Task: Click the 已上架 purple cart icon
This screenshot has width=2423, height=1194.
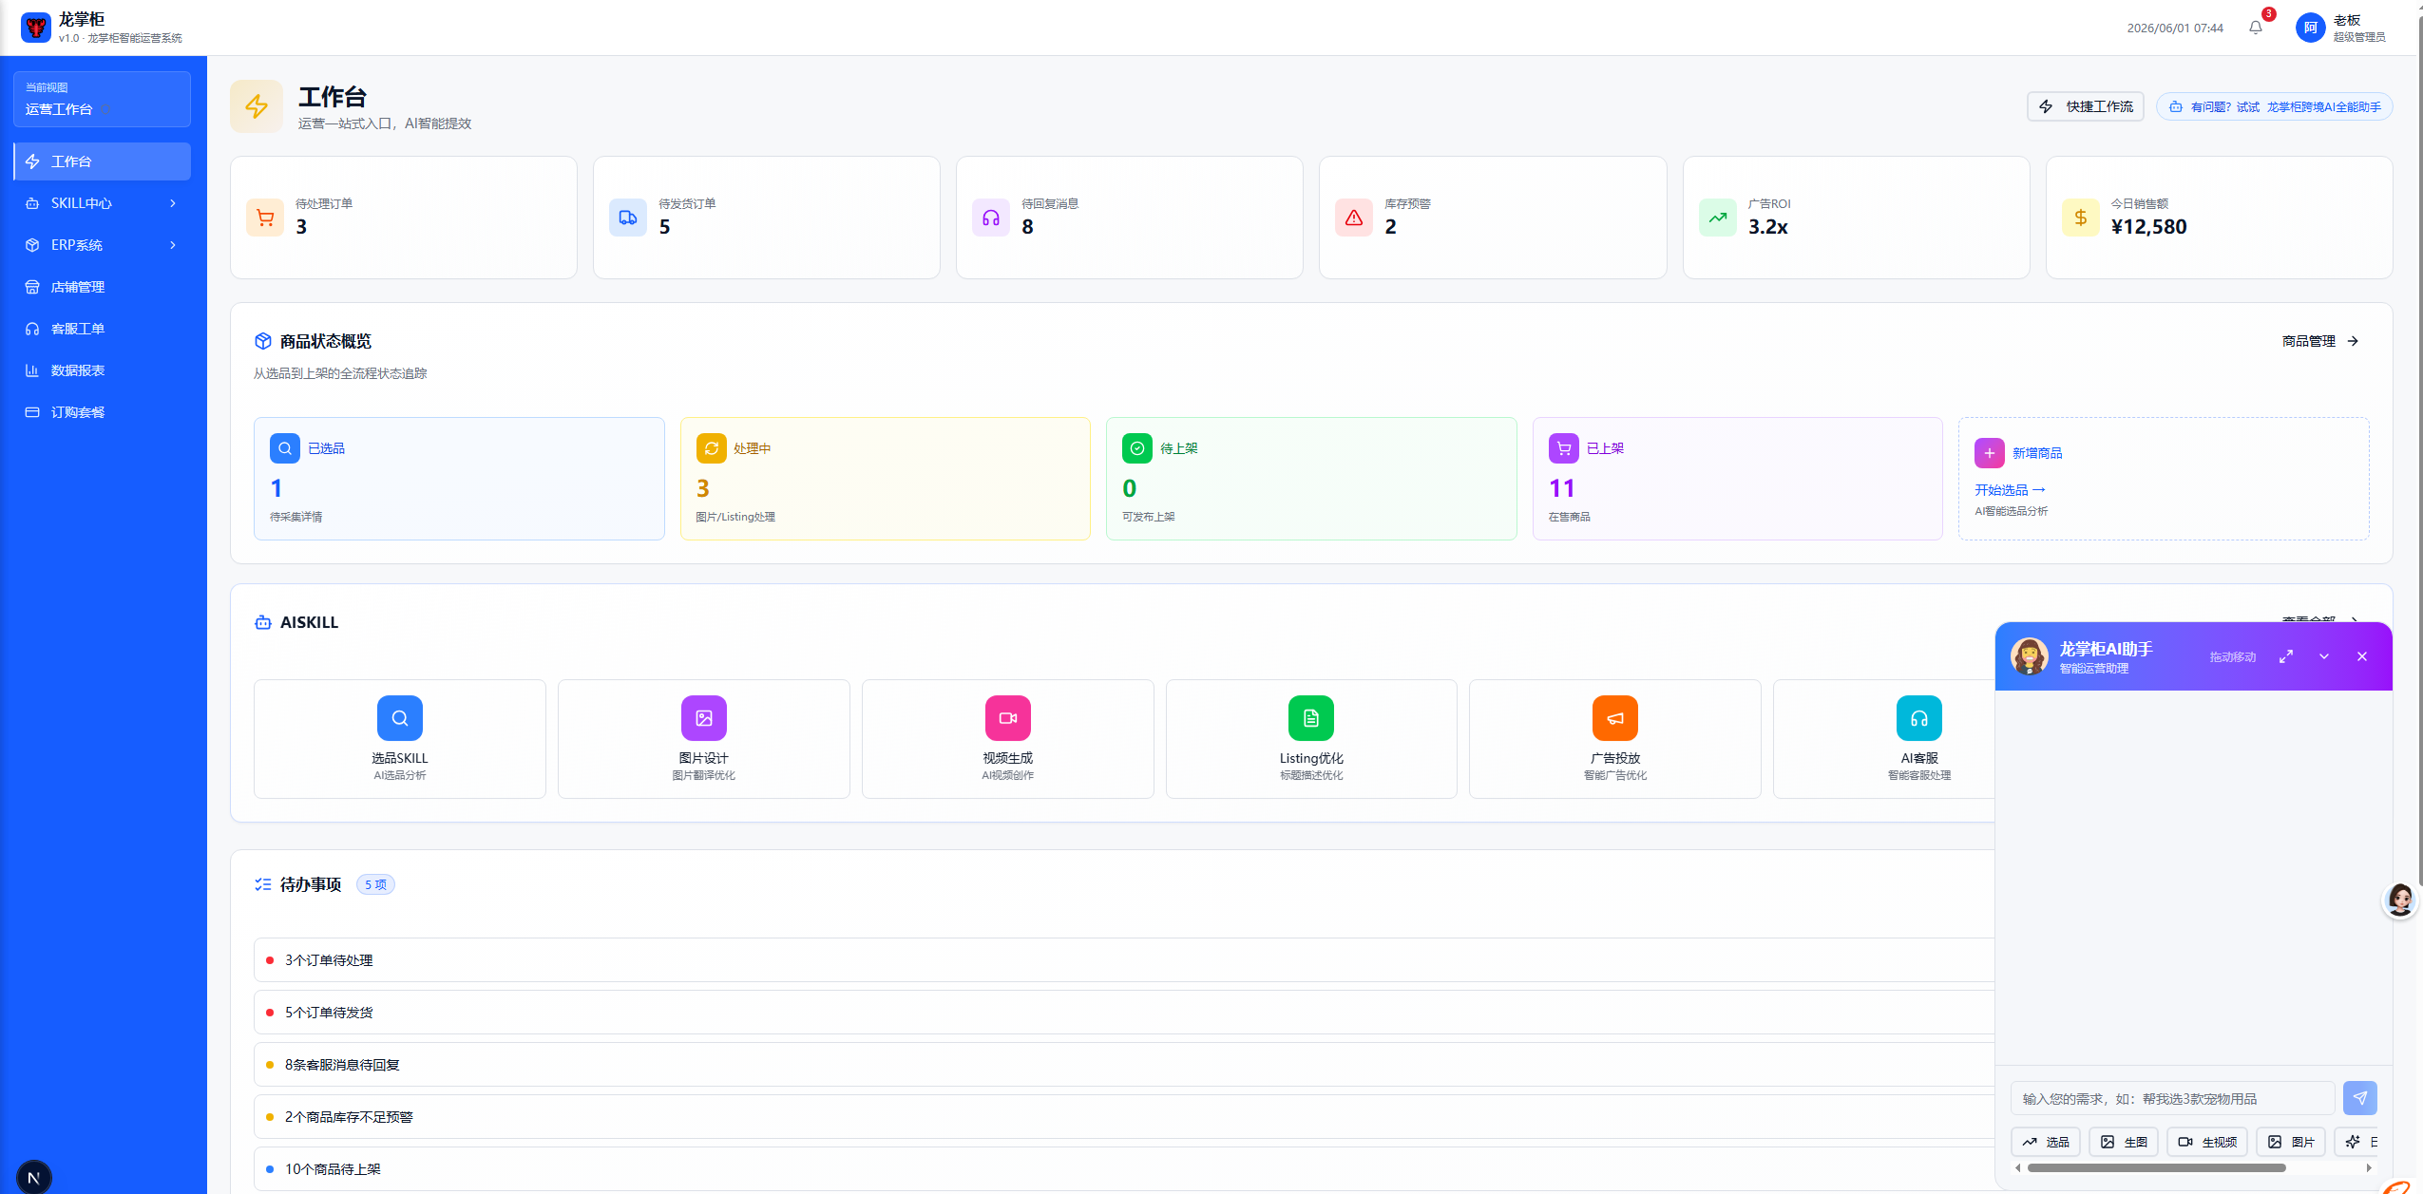Action: point(1564,448)
